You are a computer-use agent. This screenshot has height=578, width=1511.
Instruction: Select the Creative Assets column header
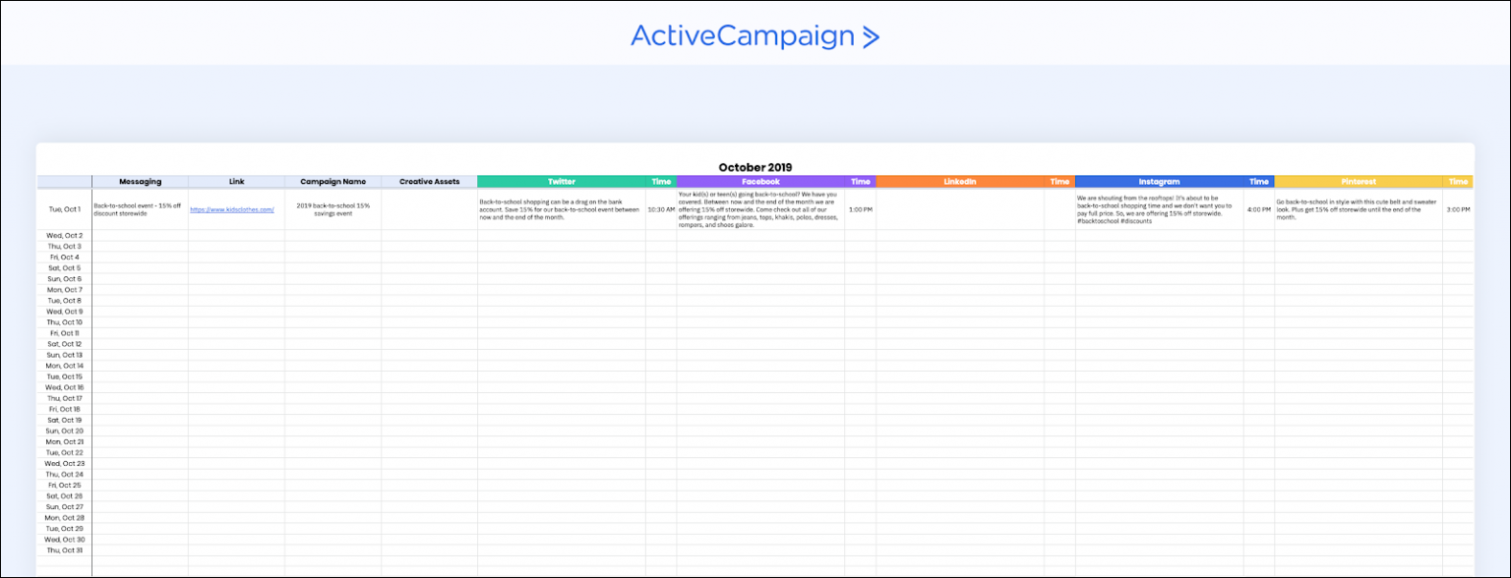click(429, 182)
